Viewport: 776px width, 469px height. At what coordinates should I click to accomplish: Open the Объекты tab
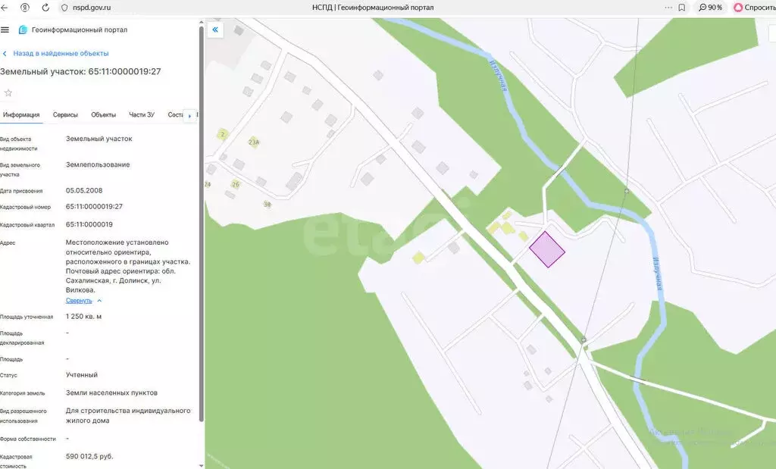pos(103,115)
